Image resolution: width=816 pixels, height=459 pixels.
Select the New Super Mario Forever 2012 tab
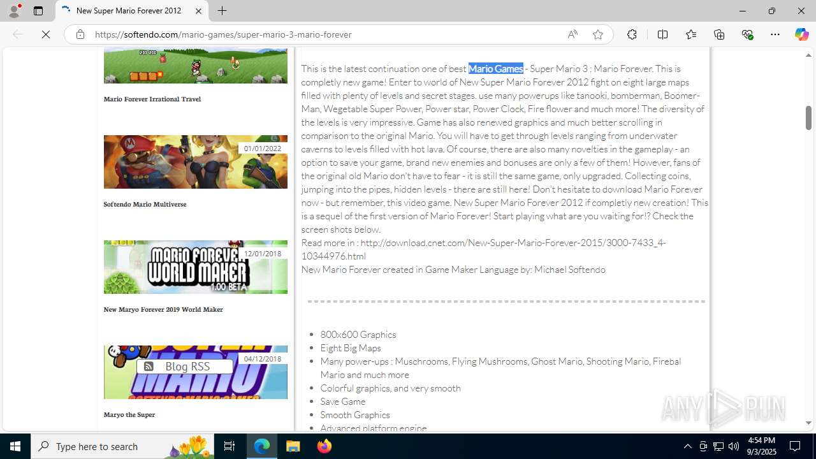coord(132,11)
